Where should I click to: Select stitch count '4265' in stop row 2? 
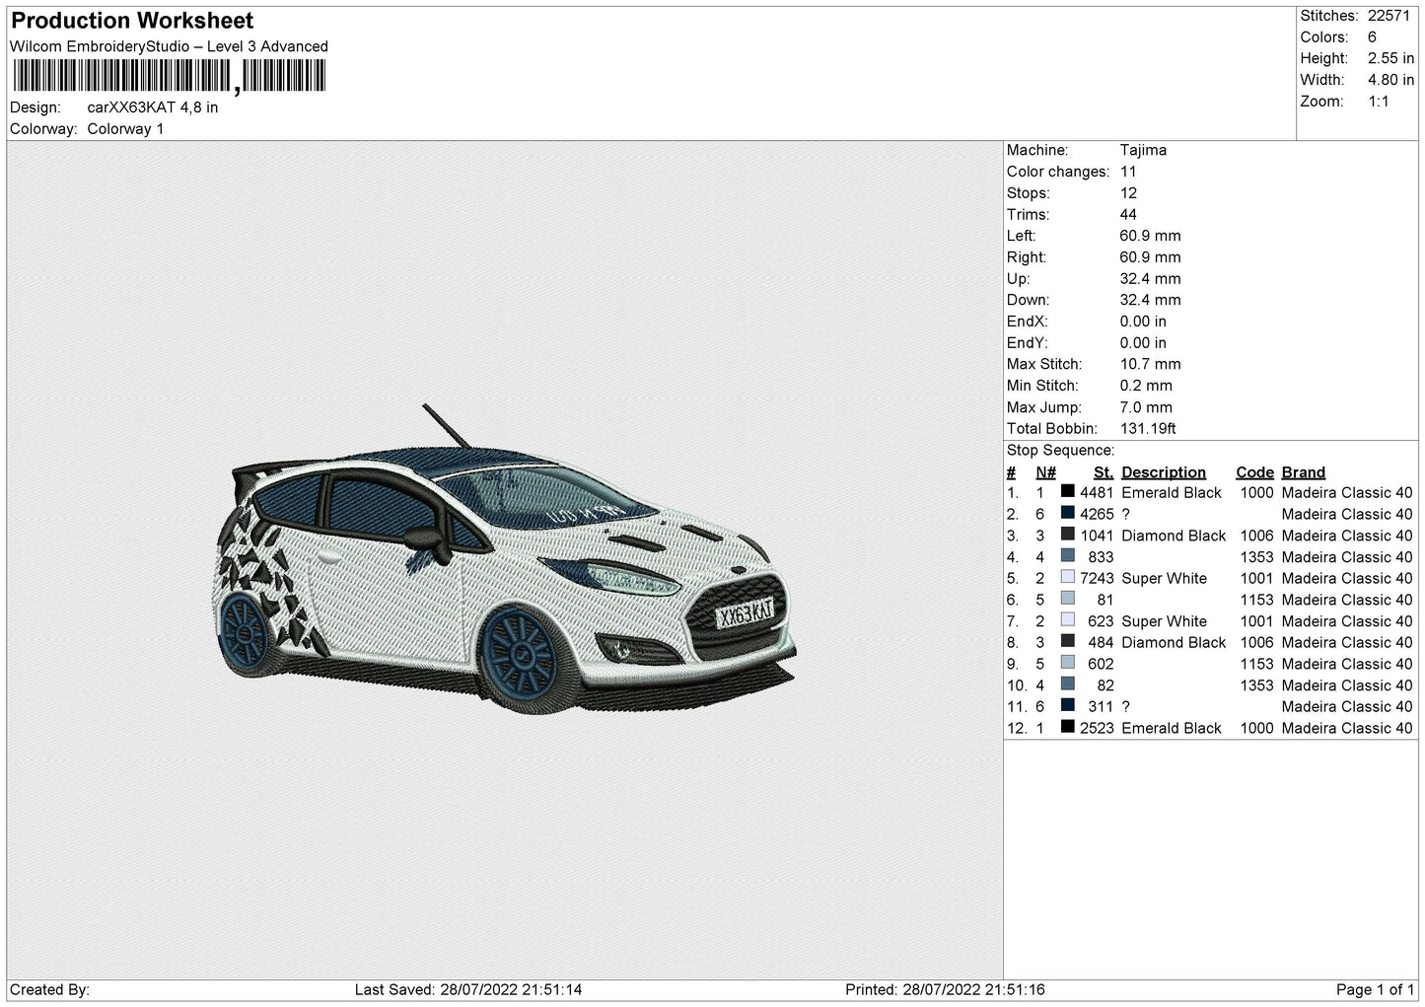1097,514
